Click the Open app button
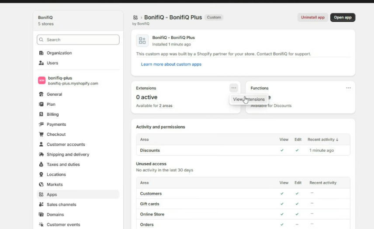 pyautogui.click(x=343, y=17)
